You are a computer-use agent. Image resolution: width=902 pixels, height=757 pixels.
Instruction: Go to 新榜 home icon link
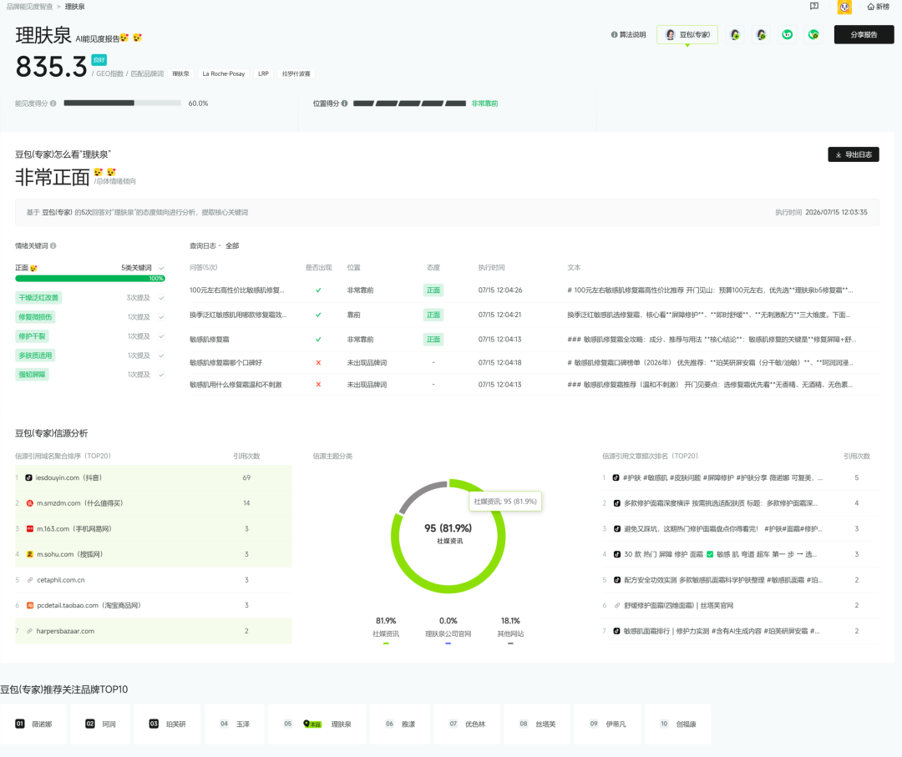click(x=878, y=7)
